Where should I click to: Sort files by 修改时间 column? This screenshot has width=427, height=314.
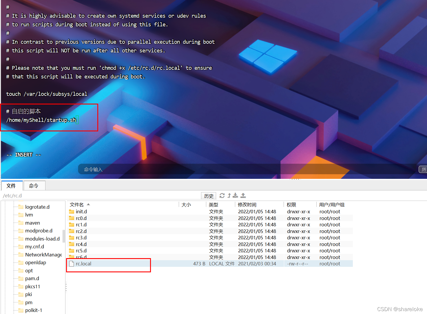pos(260,205)
